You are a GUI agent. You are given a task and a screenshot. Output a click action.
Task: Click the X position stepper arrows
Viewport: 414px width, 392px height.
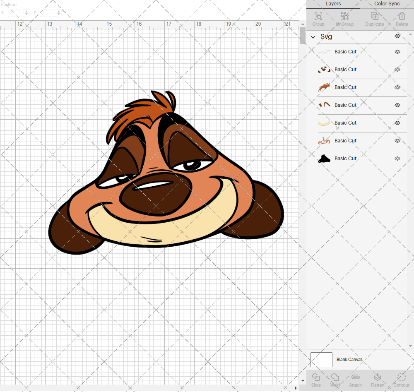[26, 12]
